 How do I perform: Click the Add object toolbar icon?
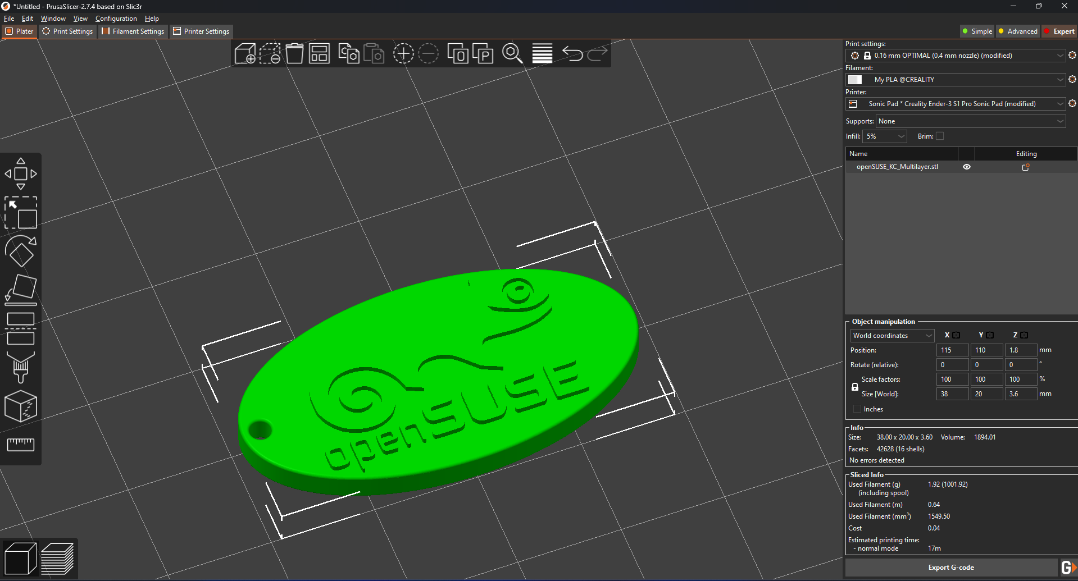tap(245, 54)
